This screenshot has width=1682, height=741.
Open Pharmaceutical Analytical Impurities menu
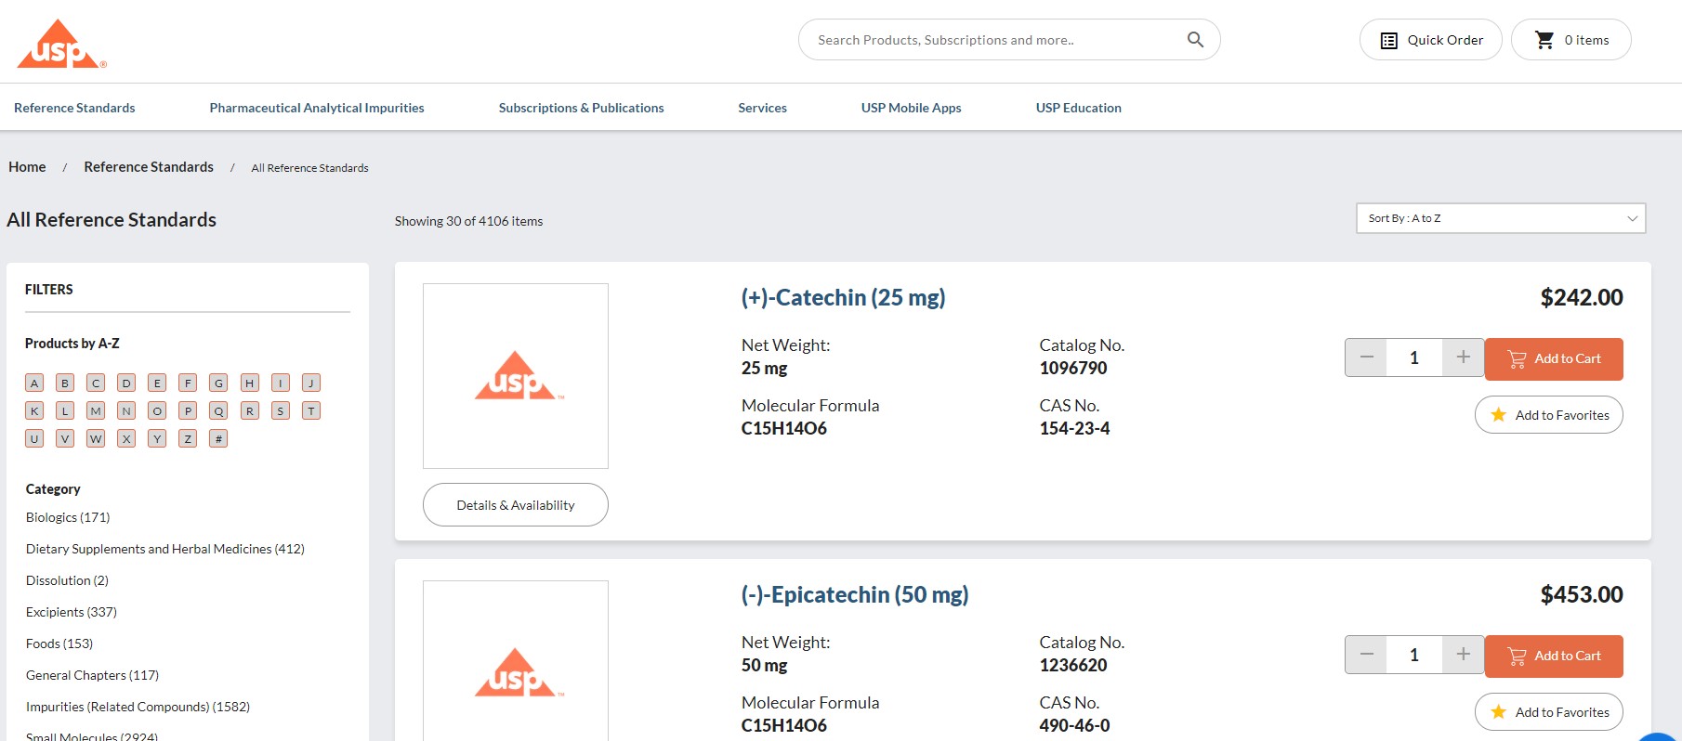316,108
